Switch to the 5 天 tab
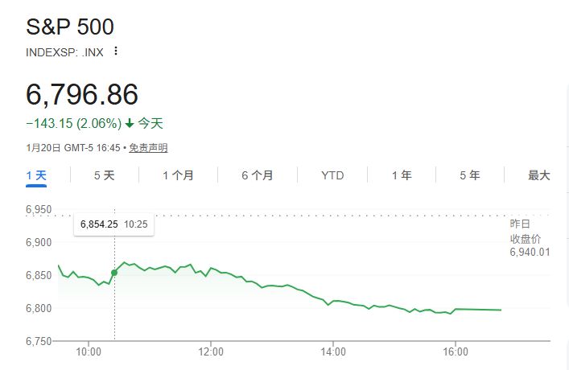569x370 pixels. [x=105, y=175]
